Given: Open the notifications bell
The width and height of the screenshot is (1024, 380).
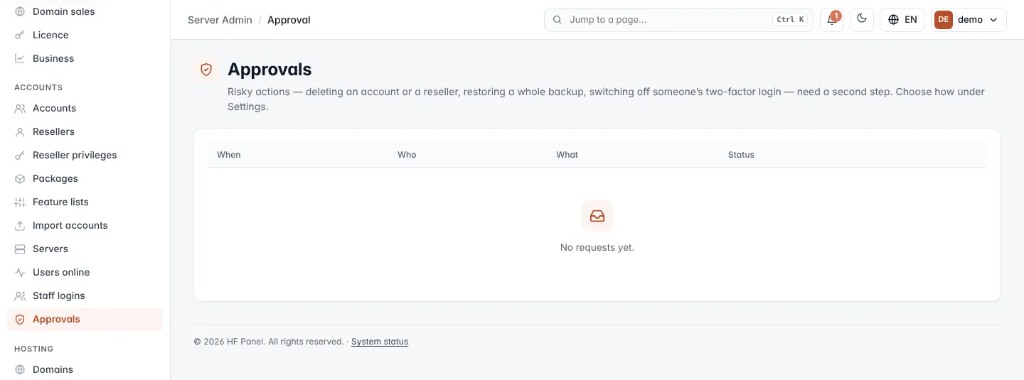Looking at the screenshot, I should click(831, 20).
